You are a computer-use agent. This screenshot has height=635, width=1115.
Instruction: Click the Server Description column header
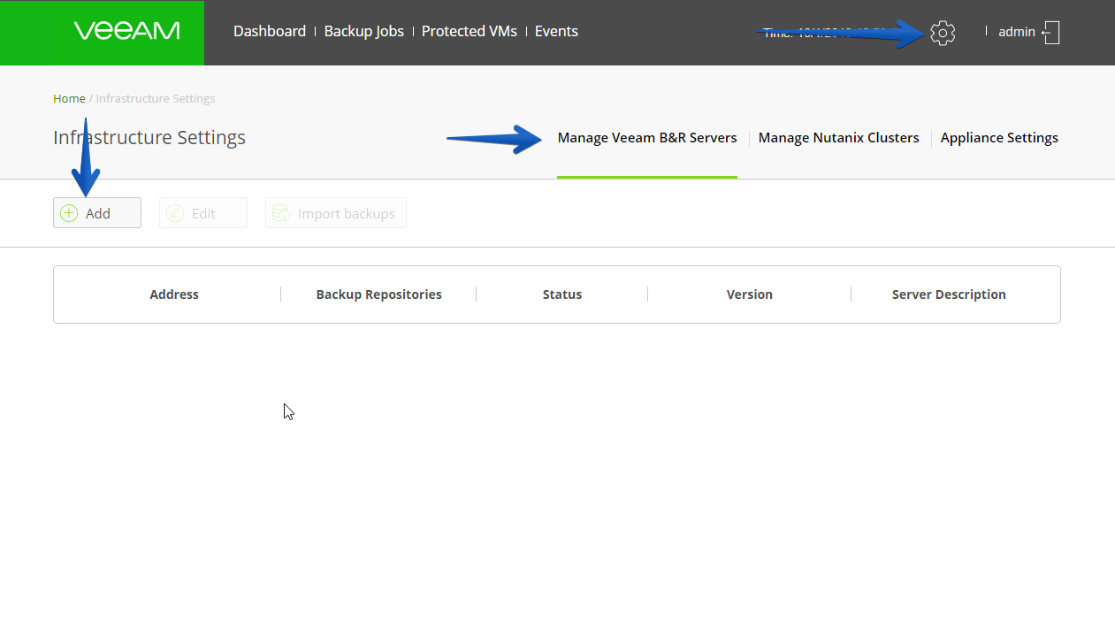[x=949, y=295]
